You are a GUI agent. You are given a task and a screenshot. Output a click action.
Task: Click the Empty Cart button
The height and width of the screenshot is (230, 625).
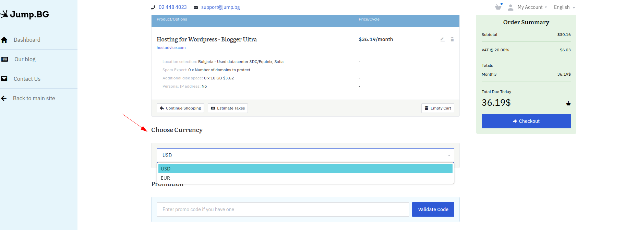(x=438, y=108)
